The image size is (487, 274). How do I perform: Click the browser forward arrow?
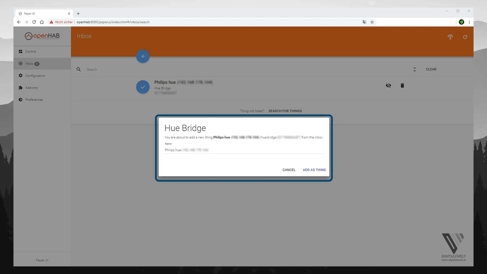click(26, 22)
